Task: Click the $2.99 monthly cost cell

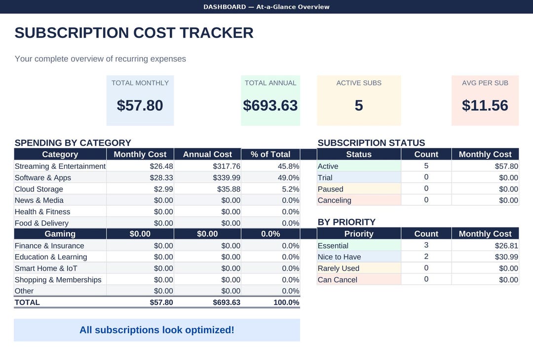Action: [140, 189]
